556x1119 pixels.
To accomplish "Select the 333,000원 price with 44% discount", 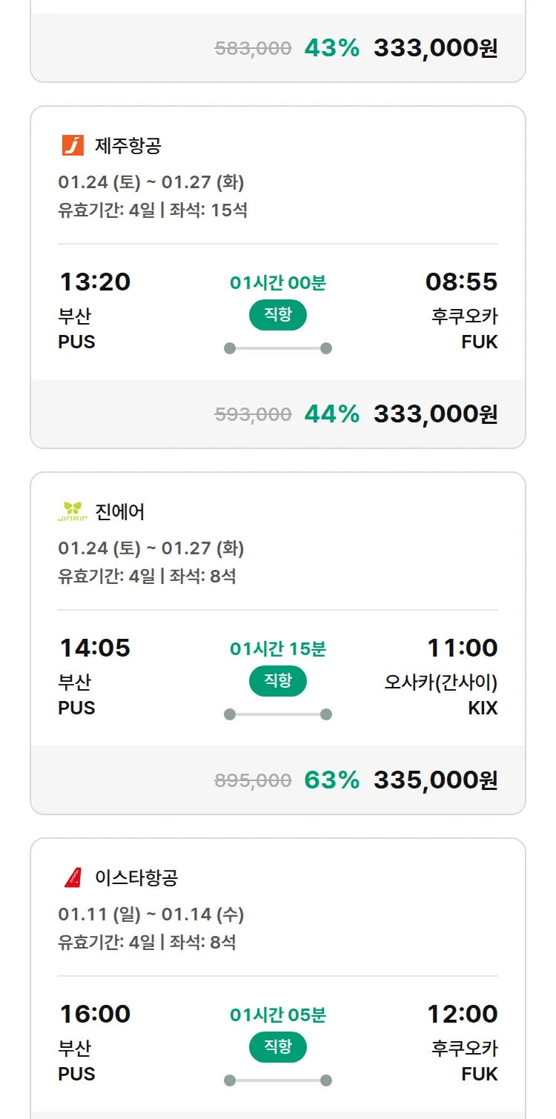I will coord(435,414).
